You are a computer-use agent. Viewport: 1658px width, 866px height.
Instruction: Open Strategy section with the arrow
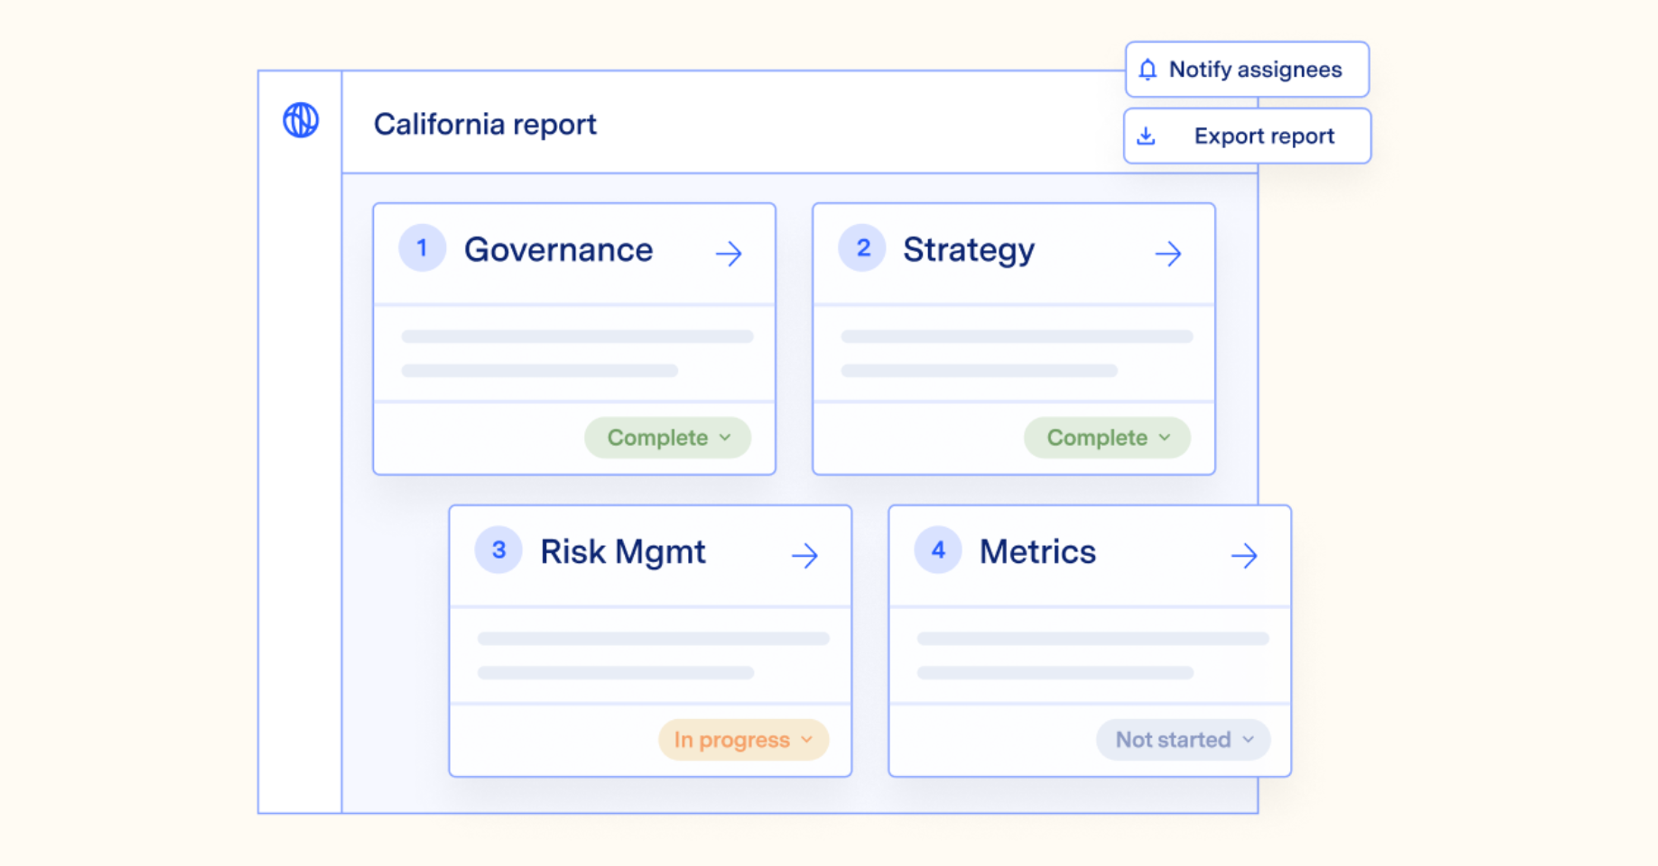pos(1168,253)
